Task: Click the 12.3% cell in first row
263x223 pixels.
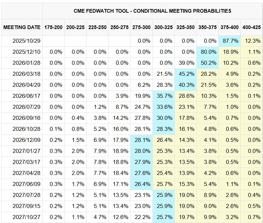Action: pyautogui.click(x=252, y=41)
